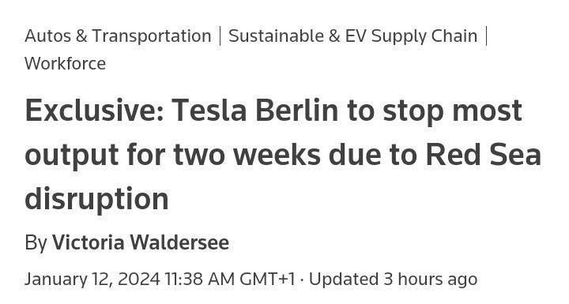
Task: Click the "By" label before the author
Action: (x=36, y=242)
